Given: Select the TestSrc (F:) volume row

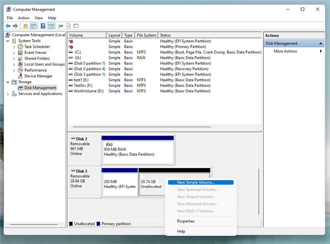Looking at the screenshot, I should 164,85.
